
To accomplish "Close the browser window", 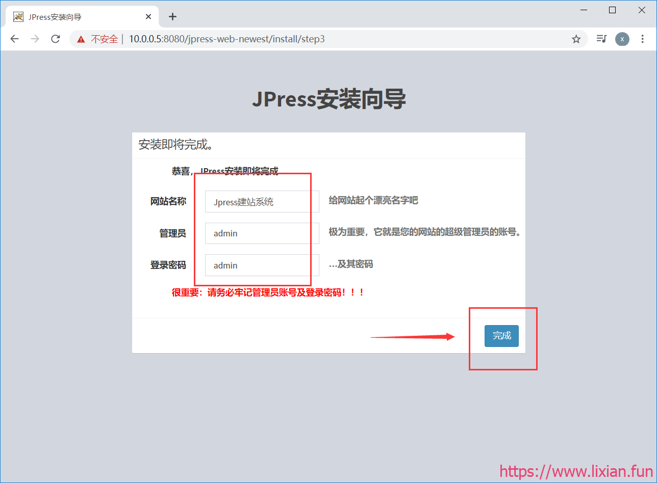I will tap(642, 10).
